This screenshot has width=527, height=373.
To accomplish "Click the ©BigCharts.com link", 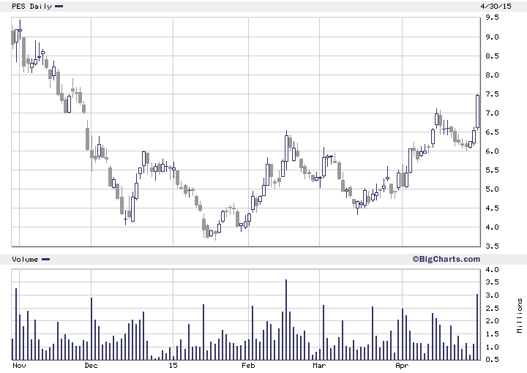I will coord(446,259).
